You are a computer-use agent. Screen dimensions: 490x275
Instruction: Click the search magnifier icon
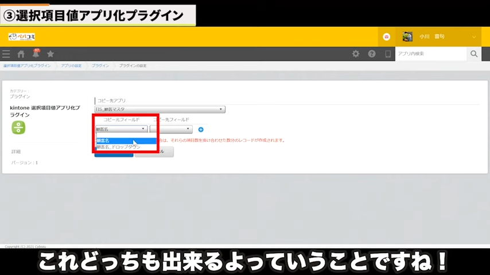click(x=474, y=54)
